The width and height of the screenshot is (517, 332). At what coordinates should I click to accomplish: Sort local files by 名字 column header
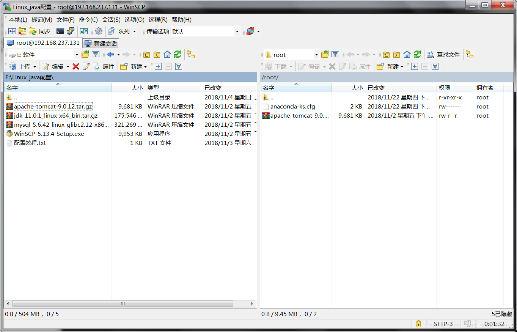click(x=58, y=88)
